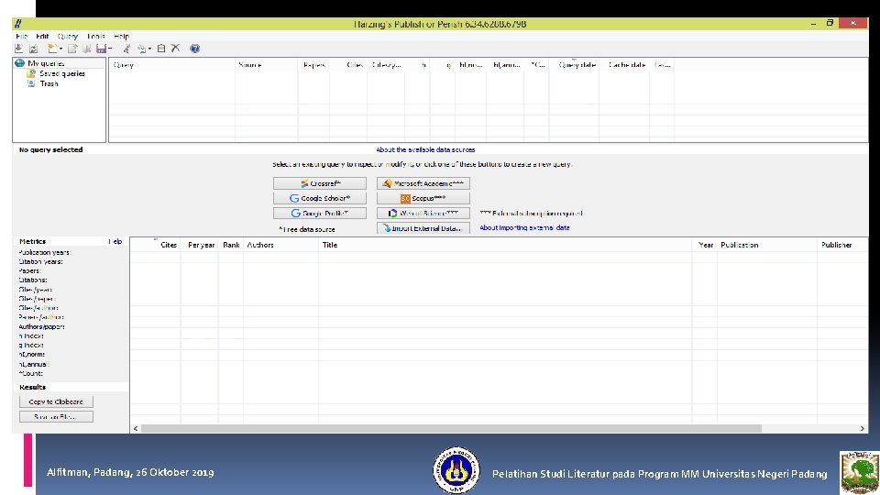Click the new query icon with star
880x495 pixels.
pyautogui.click(x=51, y=49)
